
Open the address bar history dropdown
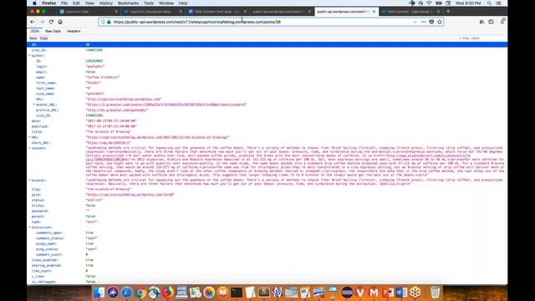tap(415, 22)
